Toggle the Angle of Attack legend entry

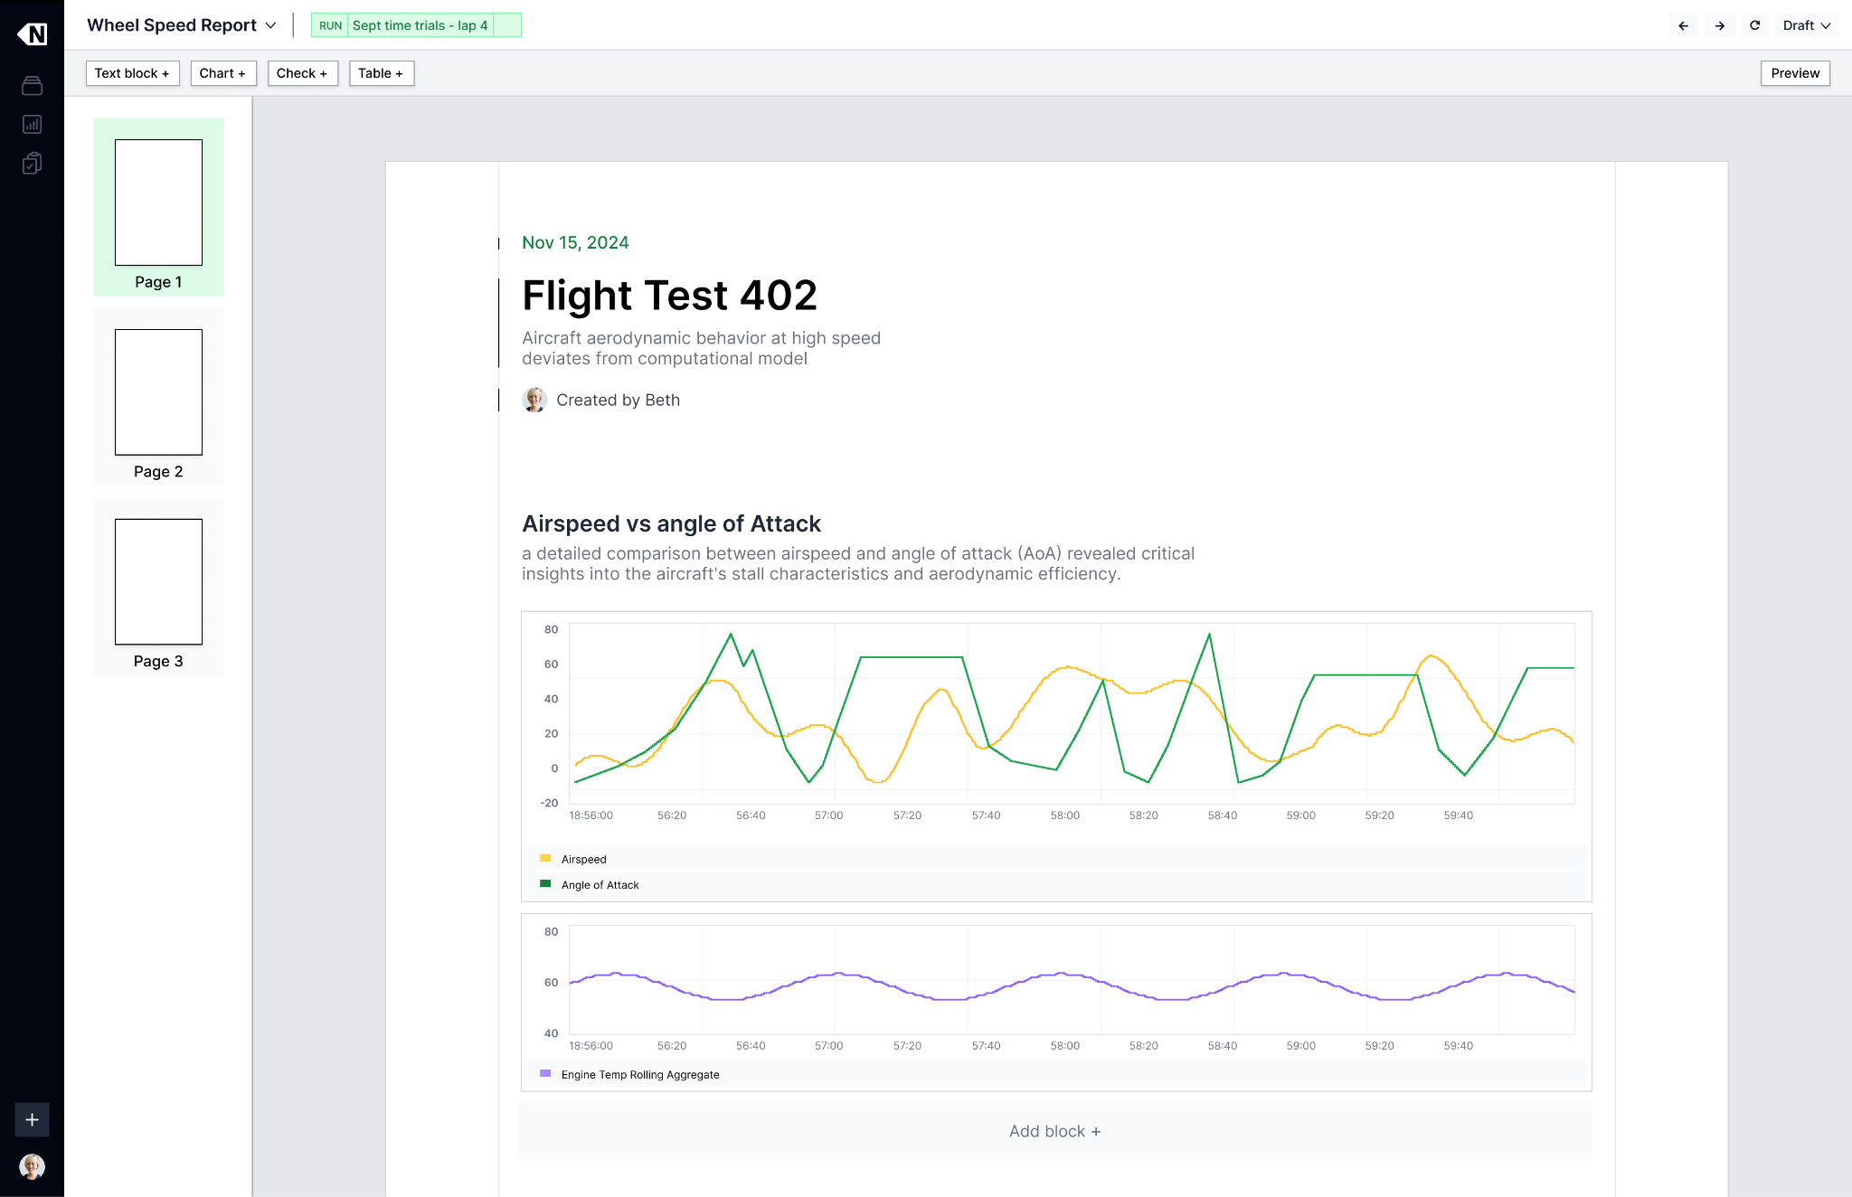click(x=600, y=885)
